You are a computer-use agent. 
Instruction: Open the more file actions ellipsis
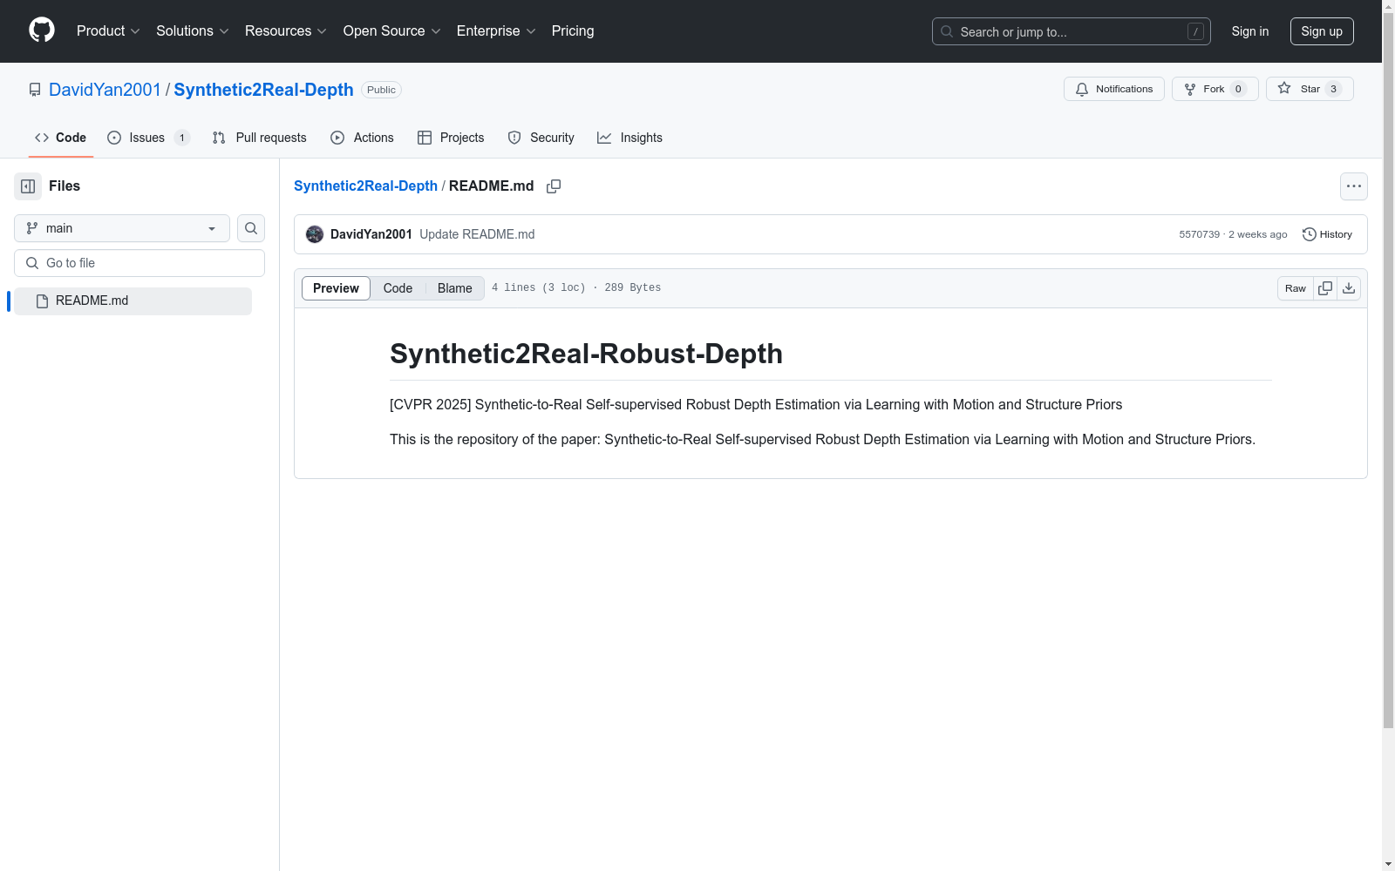pos(1353,186)
